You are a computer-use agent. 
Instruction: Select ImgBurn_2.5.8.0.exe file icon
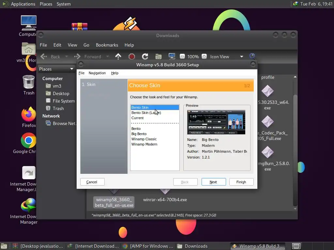[267, 152]
